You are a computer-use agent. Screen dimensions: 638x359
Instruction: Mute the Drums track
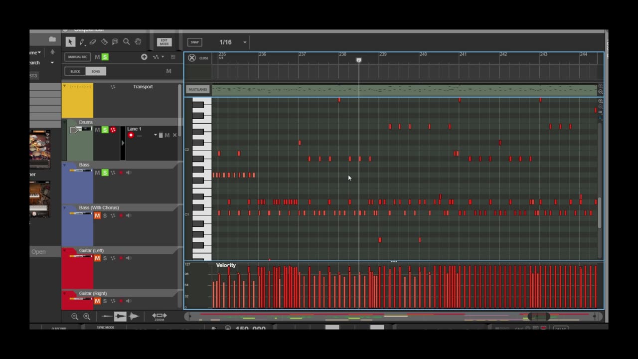[97, 130]
